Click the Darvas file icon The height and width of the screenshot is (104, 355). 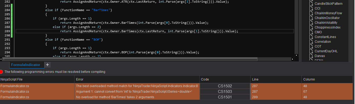point(311,56)
